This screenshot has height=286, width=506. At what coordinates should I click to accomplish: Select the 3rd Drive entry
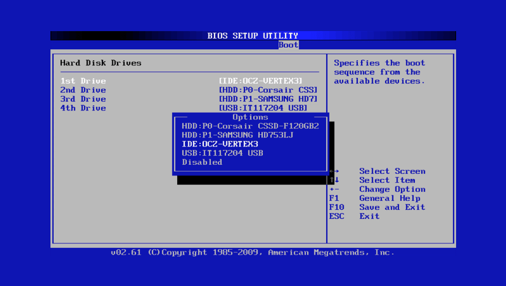point(83,99)
